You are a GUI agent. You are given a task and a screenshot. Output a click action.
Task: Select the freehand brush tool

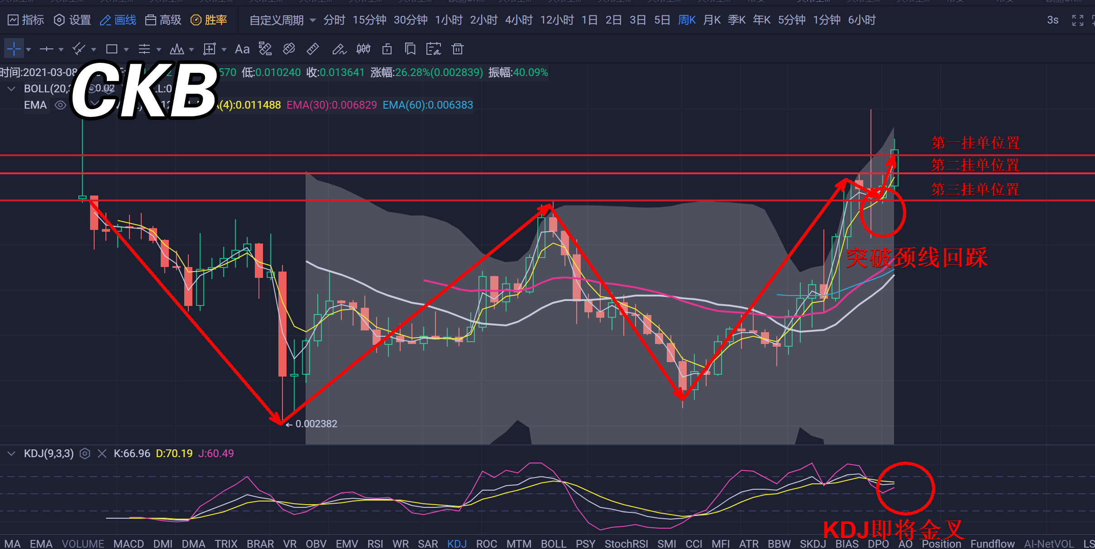pos(339,49)
